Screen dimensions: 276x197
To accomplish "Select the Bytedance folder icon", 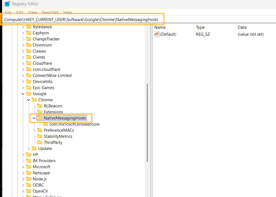I will click(29, 27).
